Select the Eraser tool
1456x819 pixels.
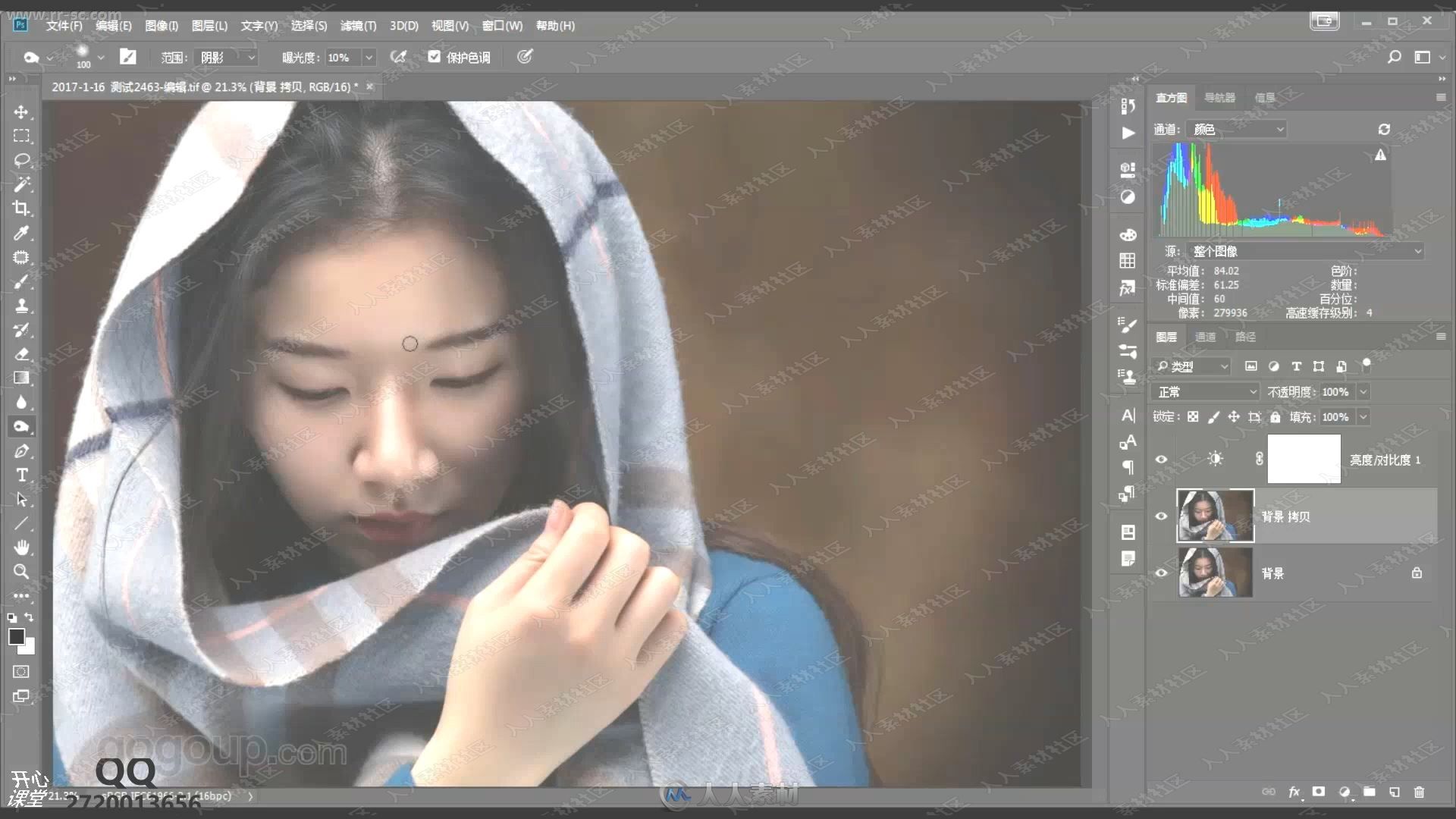(21, 354)
